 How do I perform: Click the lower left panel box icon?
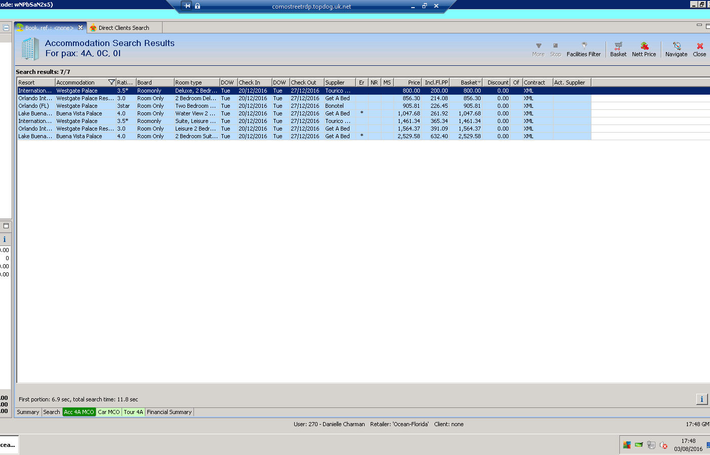point(6,226)
